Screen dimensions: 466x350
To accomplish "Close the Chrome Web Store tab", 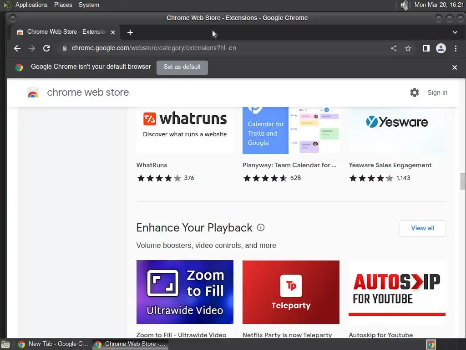I will point(113,32).
